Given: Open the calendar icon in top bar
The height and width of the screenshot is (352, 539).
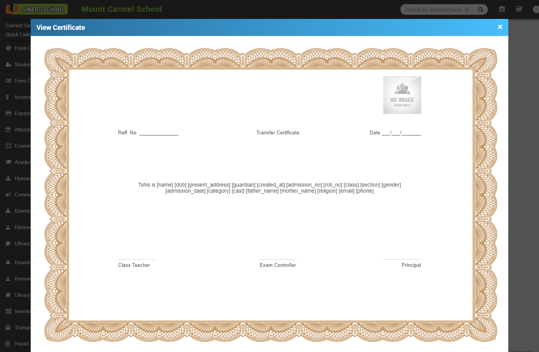Looking at the screenshot, I should pyautogui.click(x=502, y=9).
